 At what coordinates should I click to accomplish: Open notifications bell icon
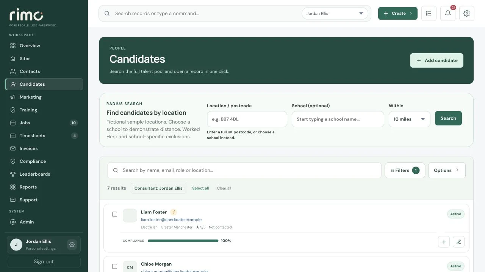point(448,13)
